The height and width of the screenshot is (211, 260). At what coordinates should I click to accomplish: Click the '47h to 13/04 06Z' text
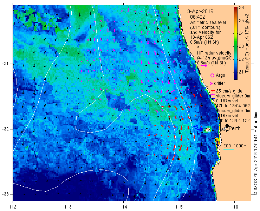tap(233, 106)
